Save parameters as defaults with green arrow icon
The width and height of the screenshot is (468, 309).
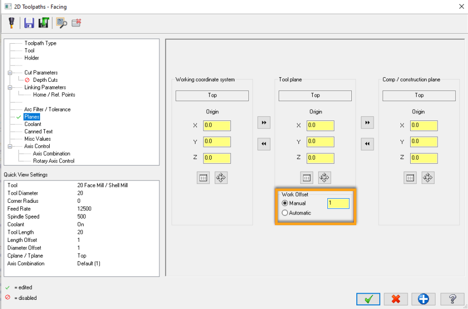(43, 22)
